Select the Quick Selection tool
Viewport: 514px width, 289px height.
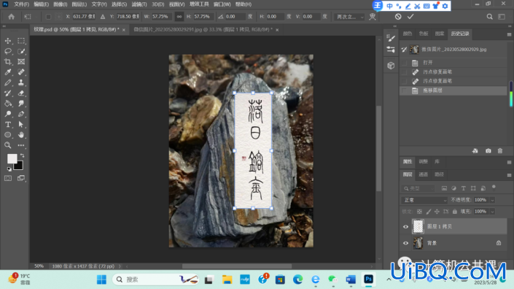click(x=21, y=51)
